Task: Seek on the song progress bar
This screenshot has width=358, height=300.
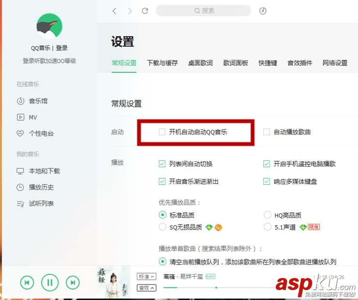Action: (219, 288)
